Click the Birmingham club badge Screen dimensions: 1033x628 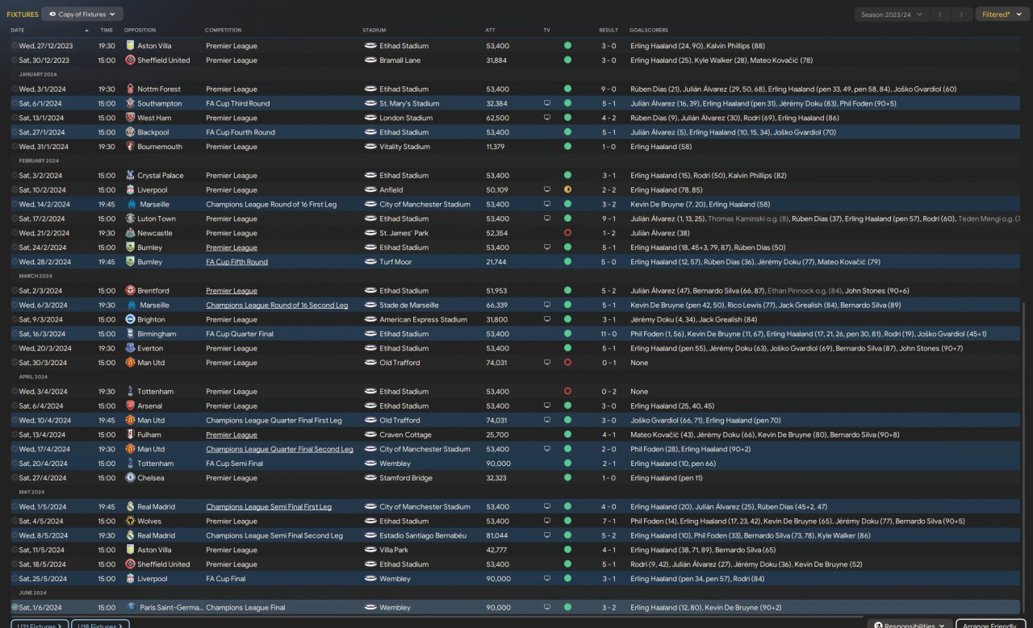(131, 334)
